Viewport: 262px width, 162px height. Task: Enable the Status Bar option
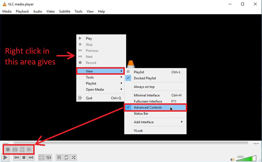point(156,114)
